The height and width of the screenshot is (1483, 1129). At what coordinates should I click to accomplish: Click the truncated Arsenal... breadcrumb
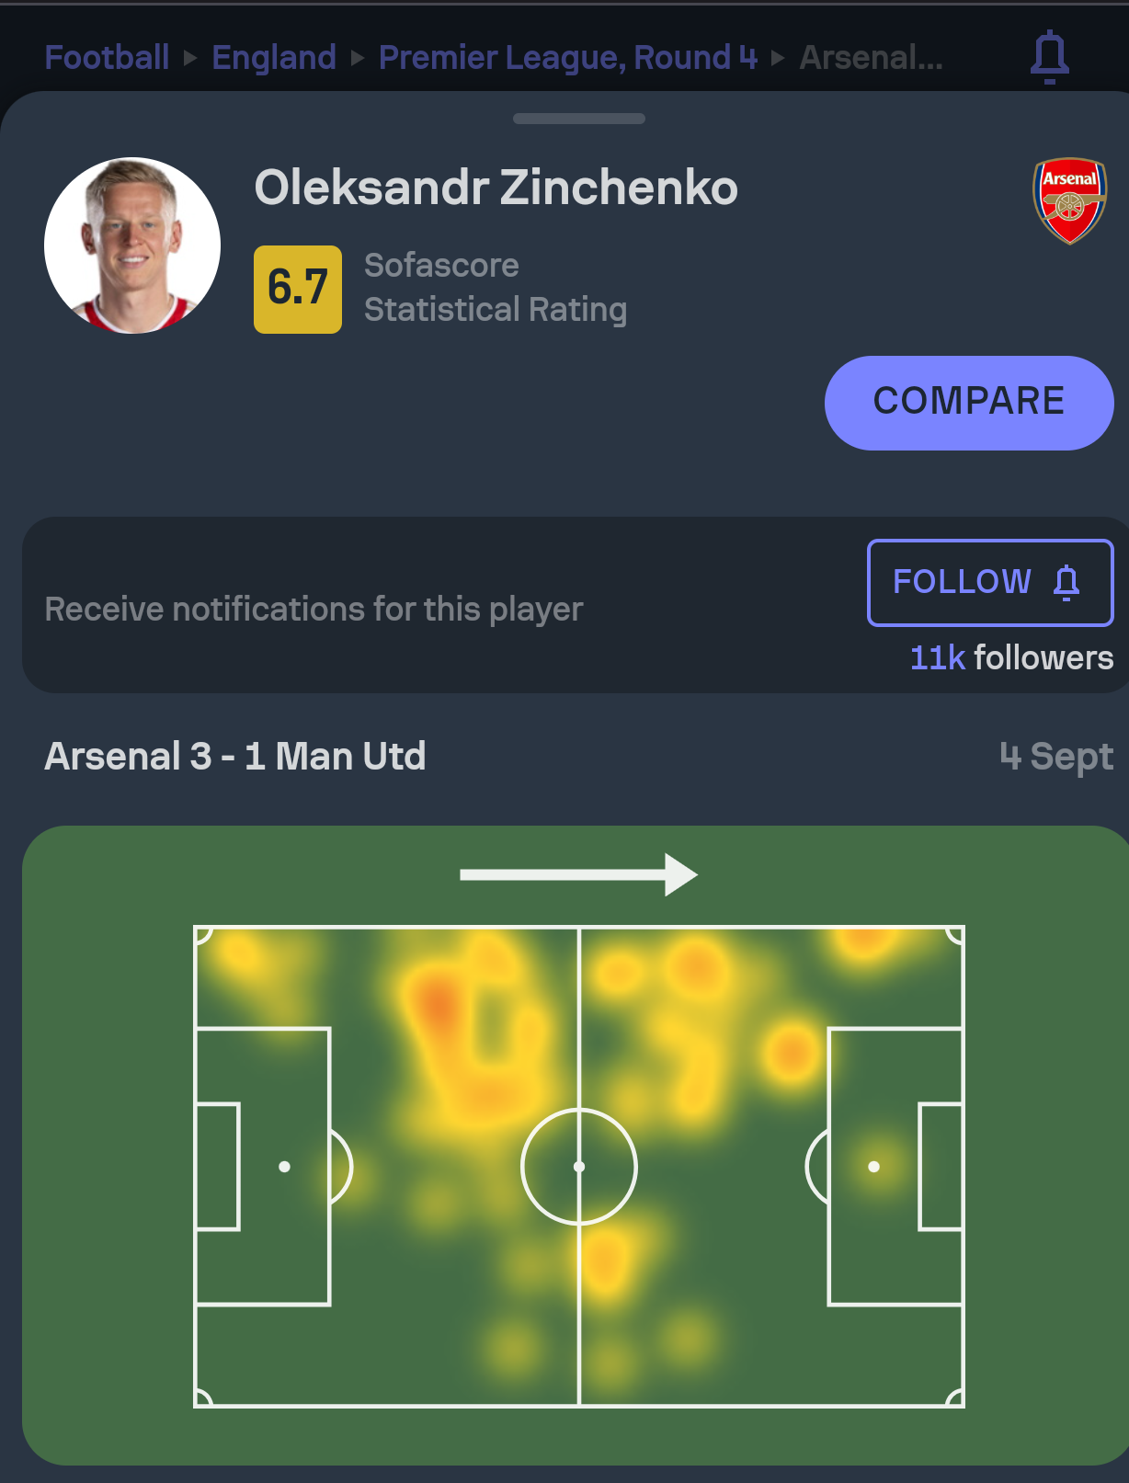(871, 58)
